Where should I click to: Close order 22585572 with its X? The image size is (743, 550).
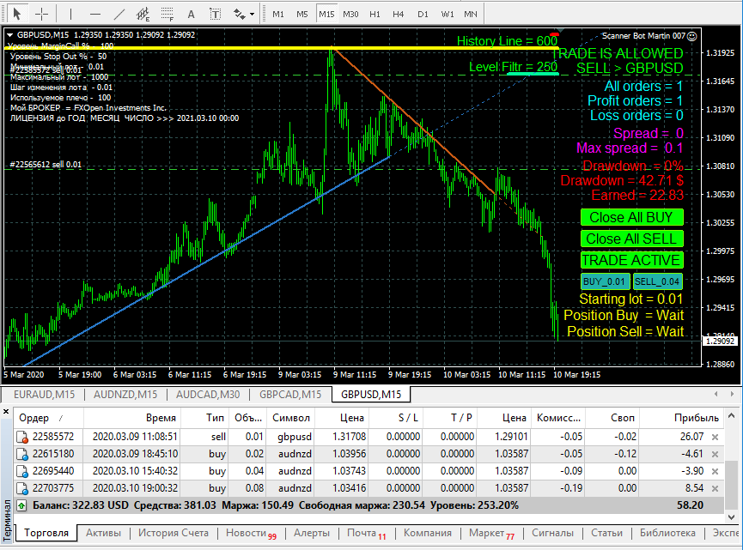click(715, 437)
